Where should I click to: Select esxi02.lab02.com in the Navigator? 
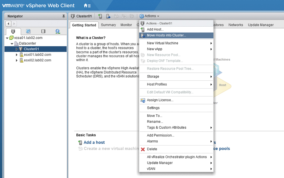(37, 60)
